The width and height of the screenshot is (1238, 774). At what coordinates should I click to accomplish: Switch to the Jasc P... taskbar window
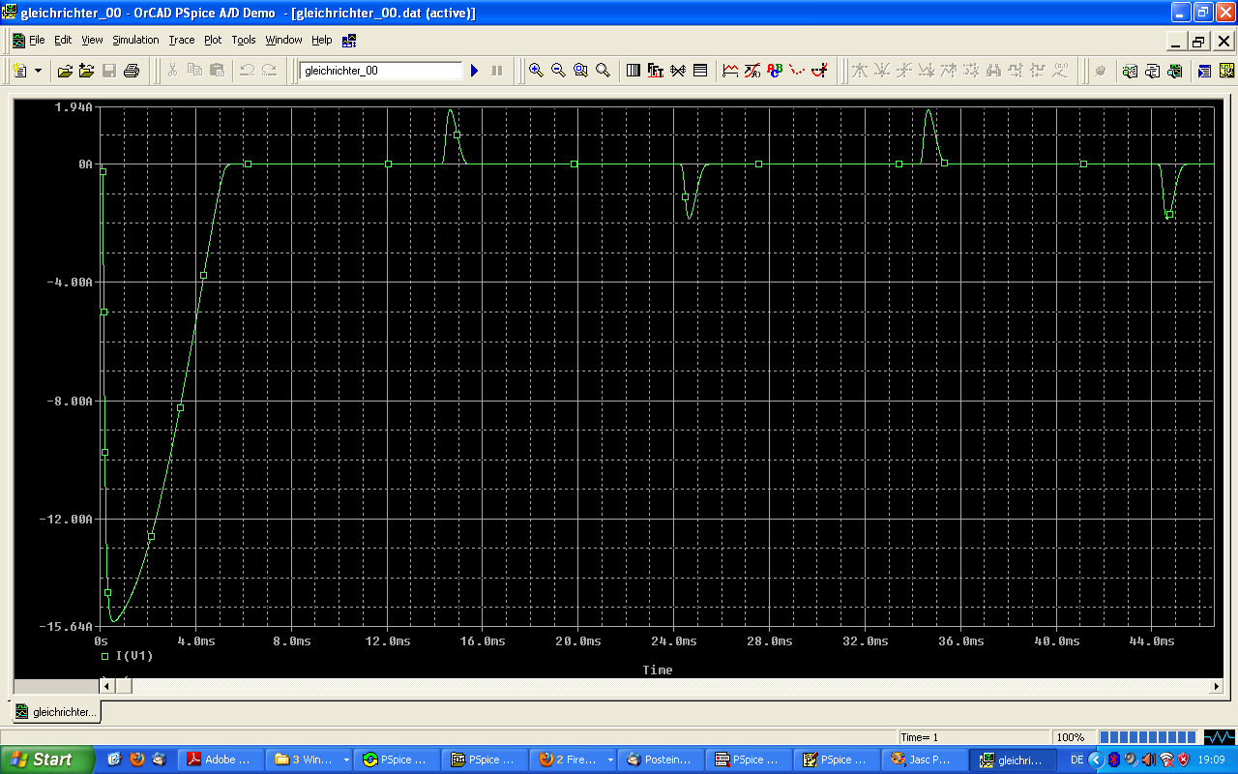coord(926,760)
